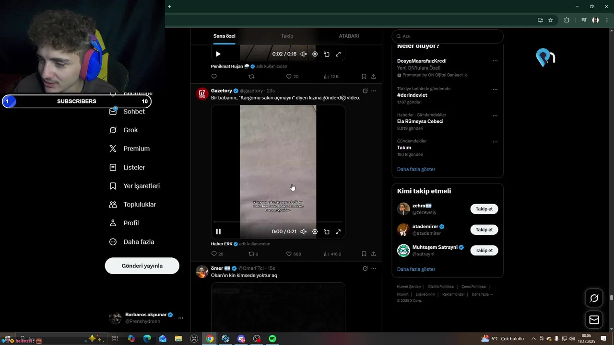This screenshot has height=345, width=614.
Task: Open Profil page
Action: pos(125,223)
